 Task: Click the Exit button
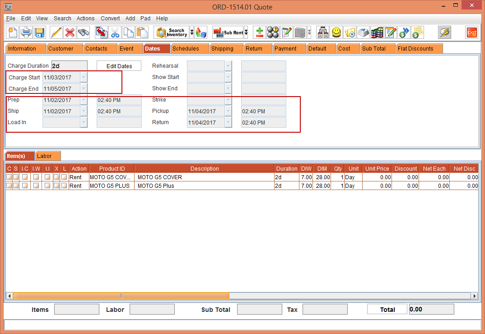pyautogui.click(x=472, y=32)
